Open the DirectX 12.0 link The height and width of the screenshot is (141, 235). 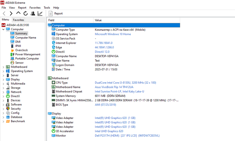coord(102,52)
